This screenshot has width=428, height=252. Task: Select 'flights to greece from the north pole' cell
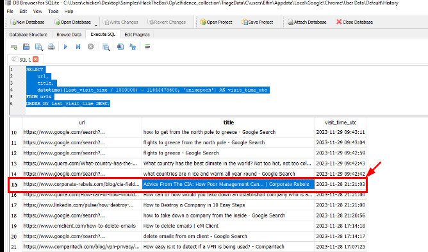pos(229,143)
